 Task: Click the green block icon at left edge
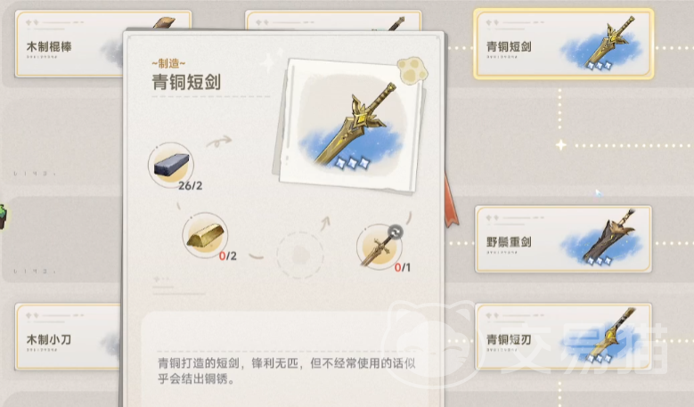click(3, 216)
